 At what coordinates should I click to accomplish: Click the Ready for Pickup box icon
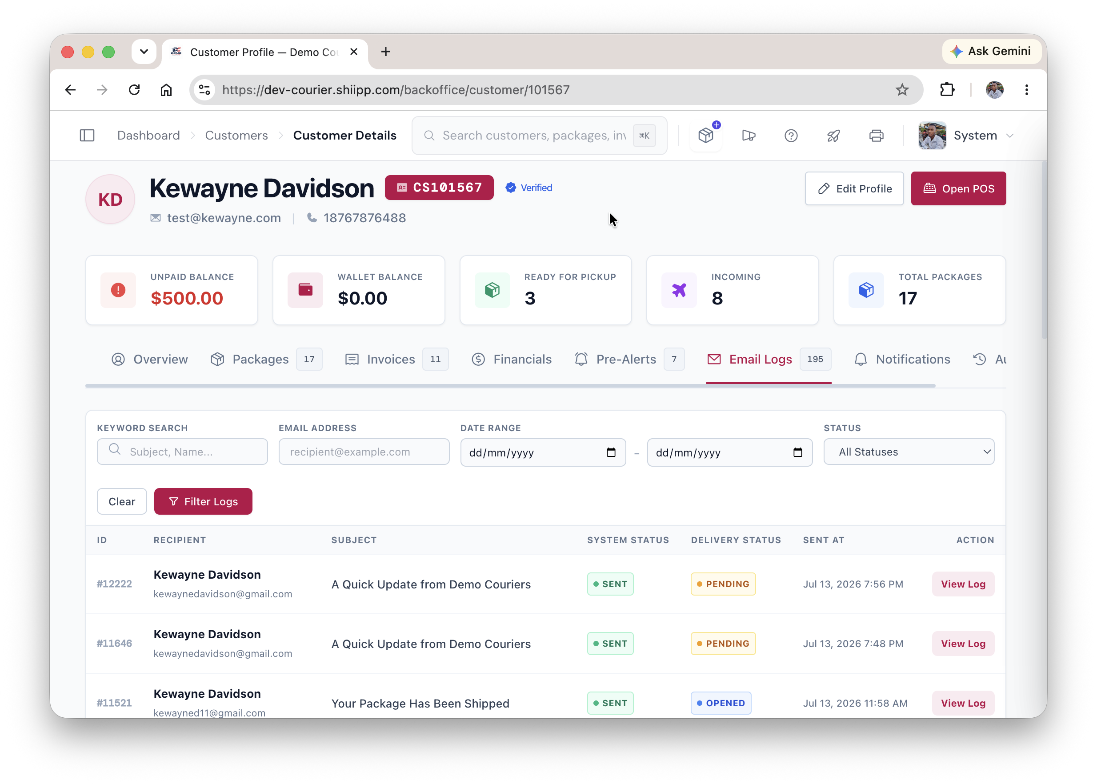tap(492, 290)
